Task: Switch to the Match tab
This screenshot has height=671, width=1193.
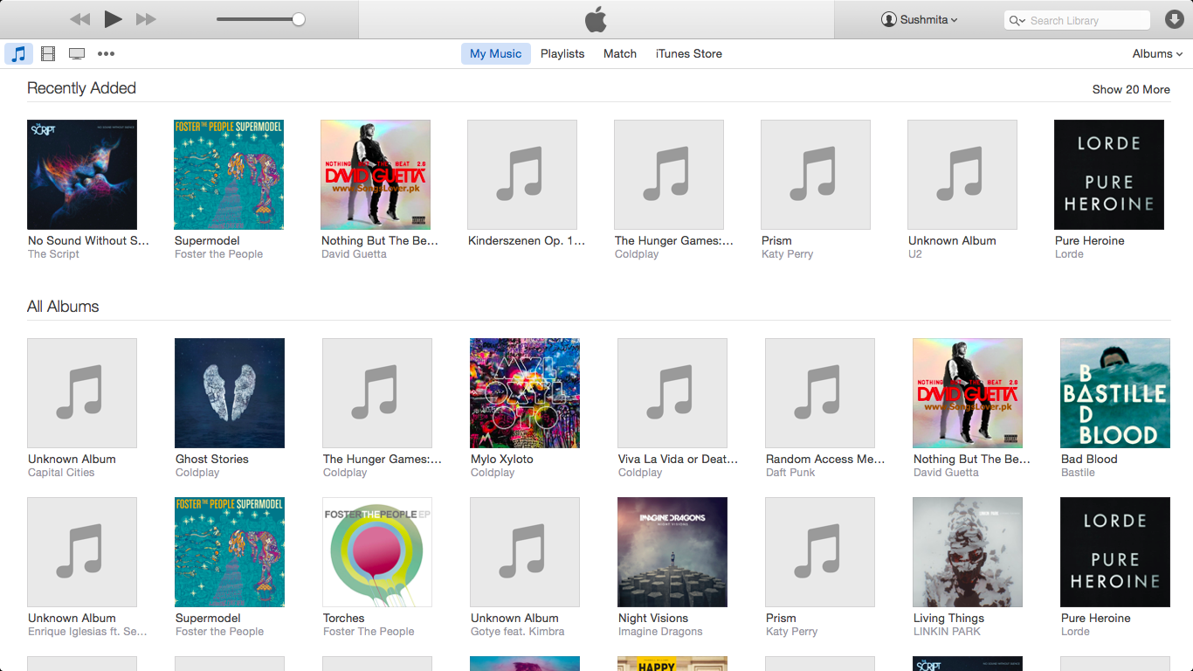Action: coord(620,53)
